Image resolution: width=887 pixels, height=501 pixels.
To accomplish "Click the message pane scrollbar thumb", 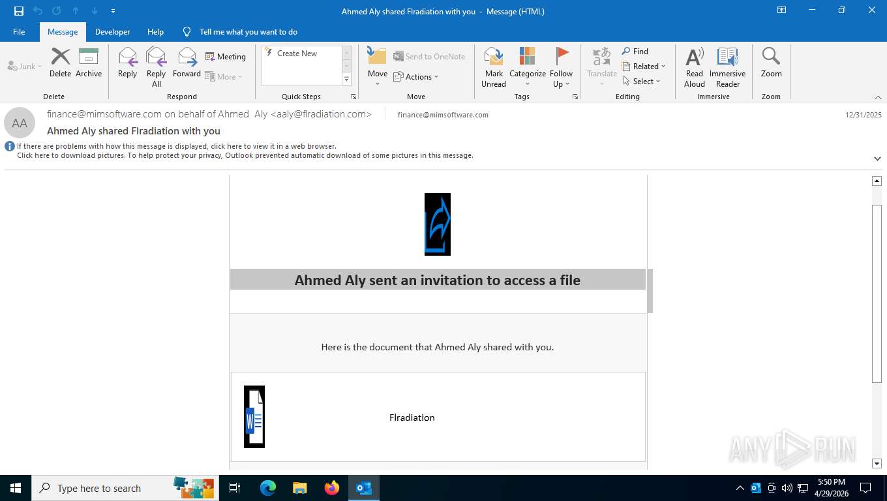I will tap(877, 294).
